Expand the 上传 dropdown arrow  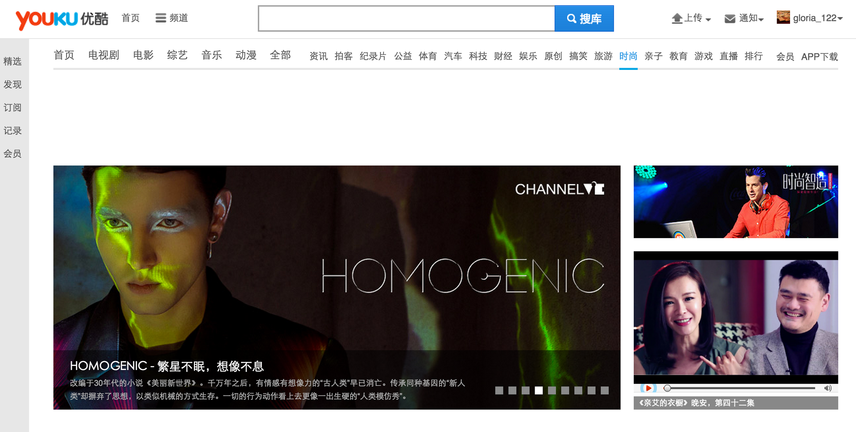708,20
